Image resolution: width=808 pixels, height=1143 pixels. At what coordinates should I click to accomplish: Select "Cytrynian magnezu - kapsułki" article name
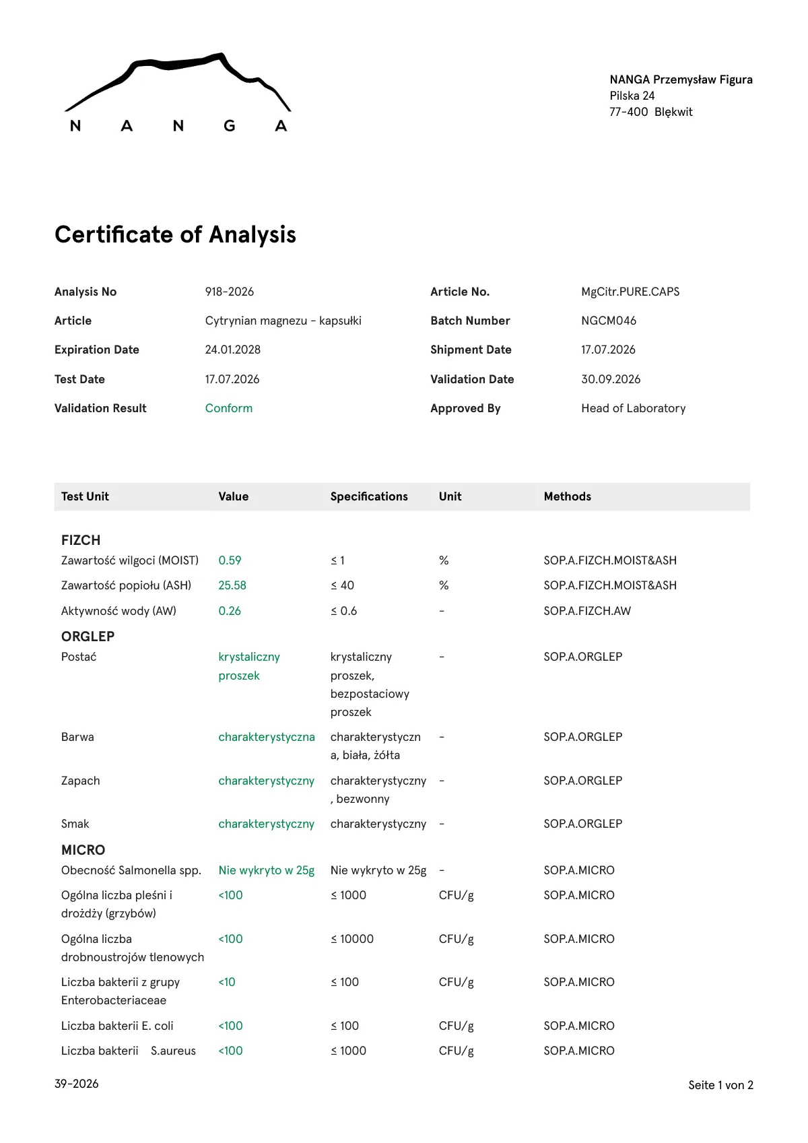pyautogui.click(x=283, y=321)
